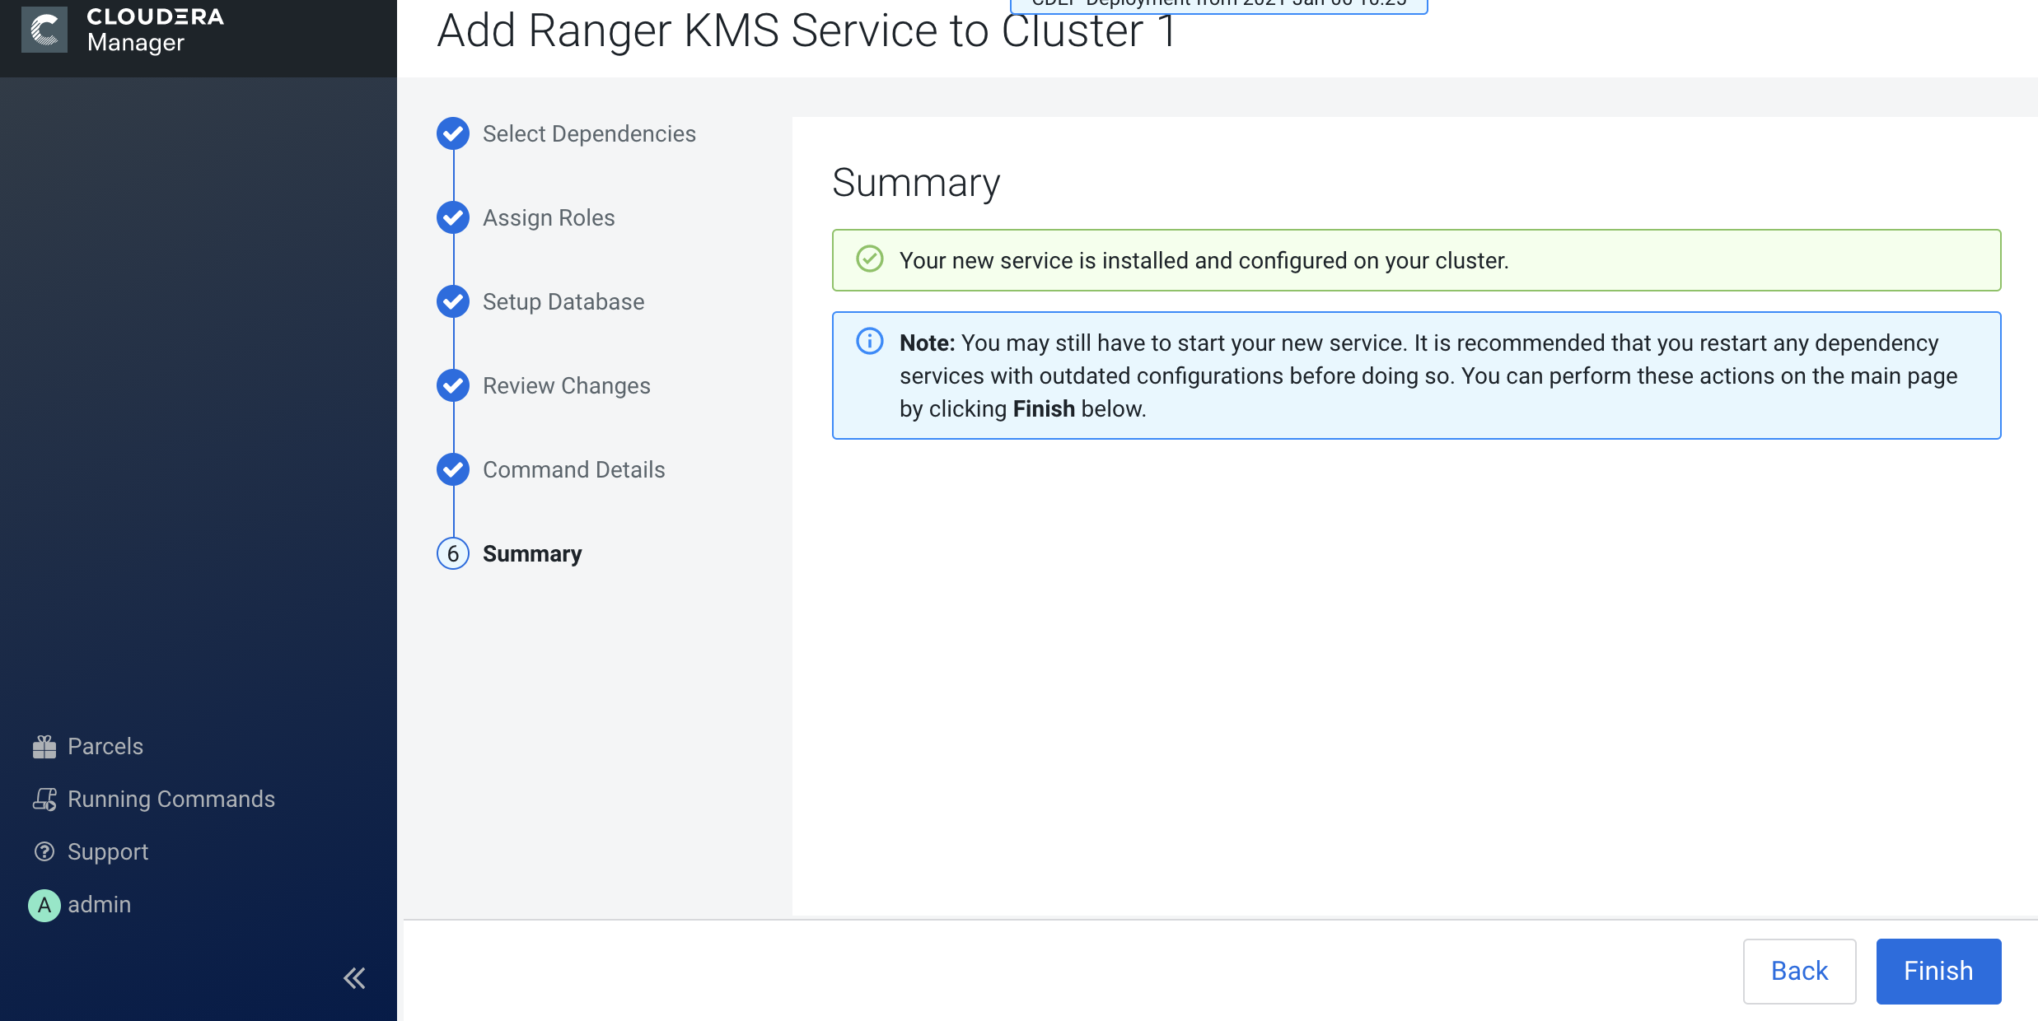The width and height of the screenshot is (2038, 1021).
Task: Click the Review Changes checkmark icon
Action: [453, 385]
